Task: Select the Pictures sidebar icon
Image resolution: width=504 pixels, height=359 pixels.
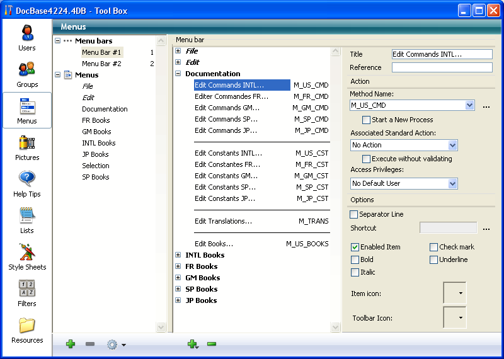Action: pos(27,147)
